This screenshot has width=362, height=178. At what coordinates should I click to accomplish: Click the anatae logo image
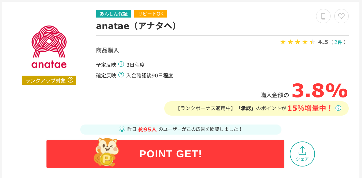pos(49,47)
